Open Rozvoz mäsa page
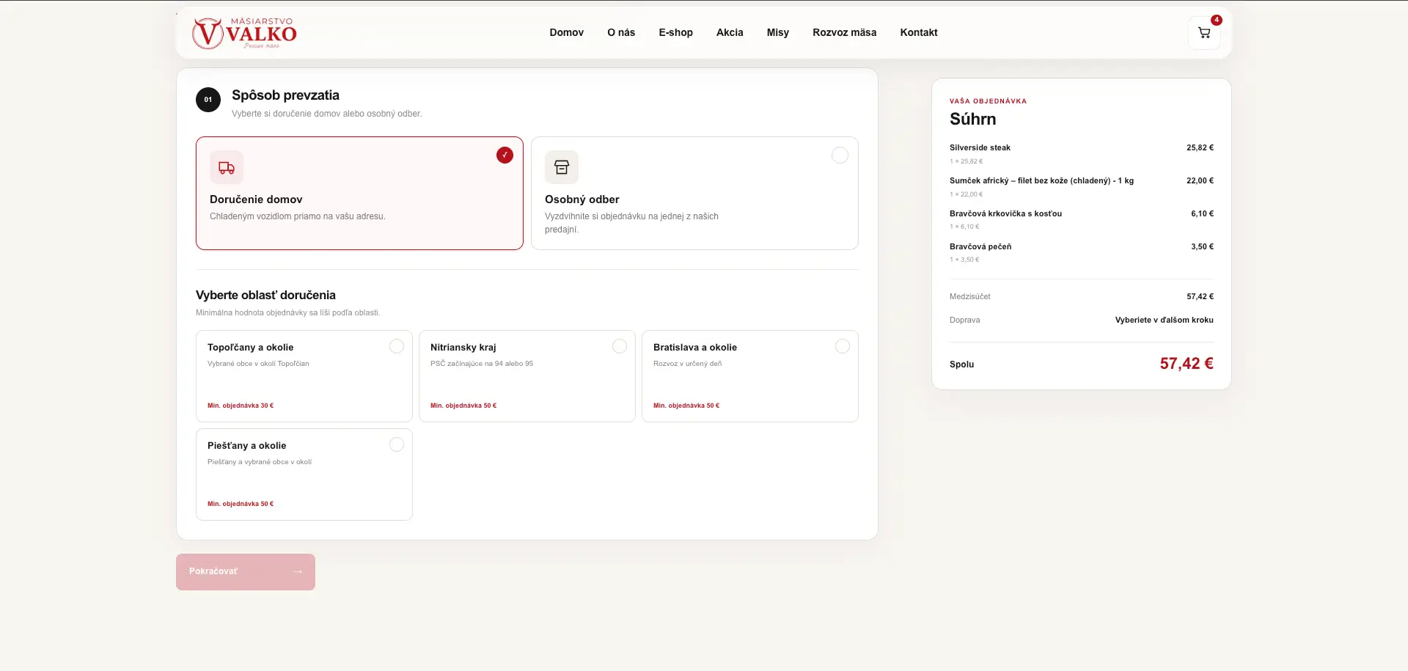This screenshot has width=1408, height=671. (x=844, y=32)
